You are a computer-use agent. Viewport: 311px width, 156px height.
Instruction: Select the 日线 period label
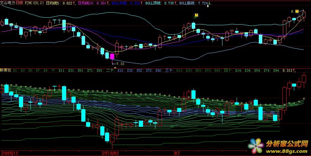pyautogui.click(x=20, y=3)
